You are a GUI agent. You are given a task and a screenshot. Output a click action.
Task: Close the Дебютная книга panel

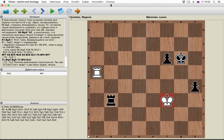coord(1,69)
